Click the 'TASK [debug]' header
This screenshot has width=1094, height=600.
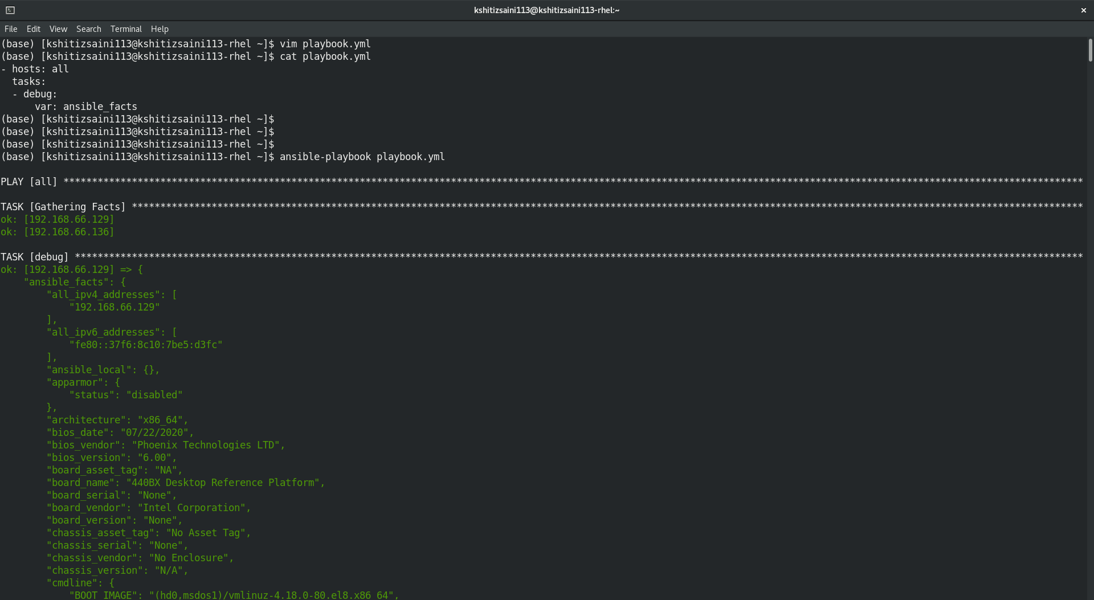point(35,257)
